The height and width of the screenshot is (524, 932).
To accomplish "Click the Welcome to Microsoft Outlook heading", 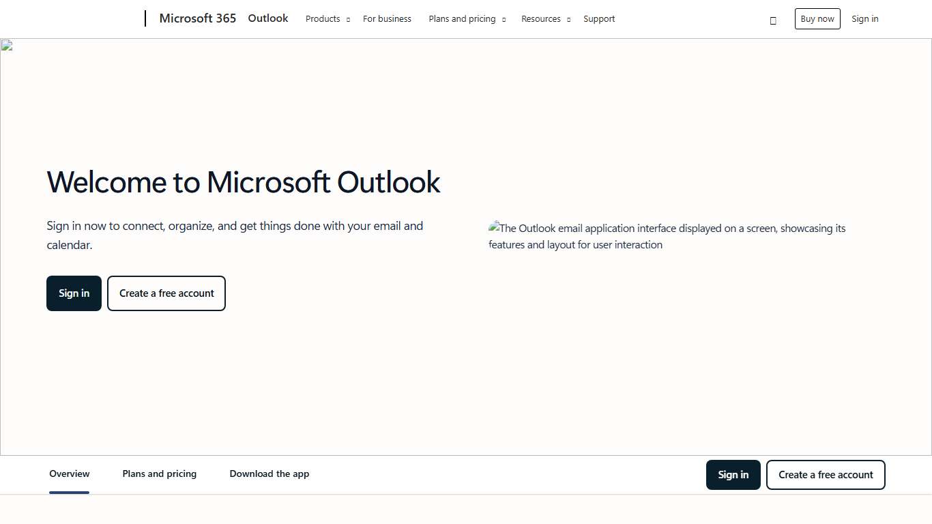I will point(243,182).
